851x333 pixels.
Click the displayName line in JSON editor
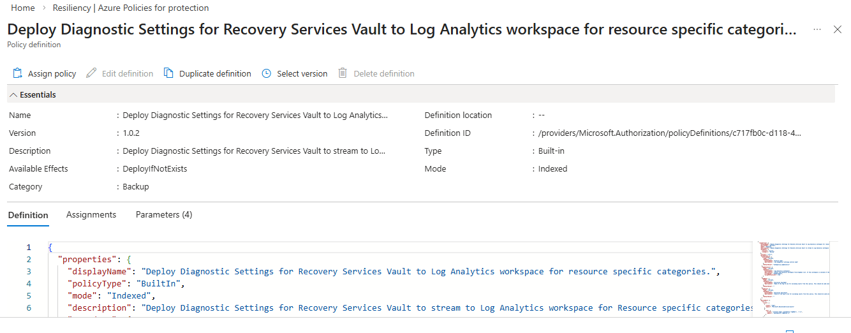tap(383, 271)
